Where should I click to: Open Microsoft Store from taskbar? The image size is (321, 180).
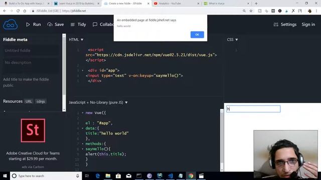click(x=118, y=176)
